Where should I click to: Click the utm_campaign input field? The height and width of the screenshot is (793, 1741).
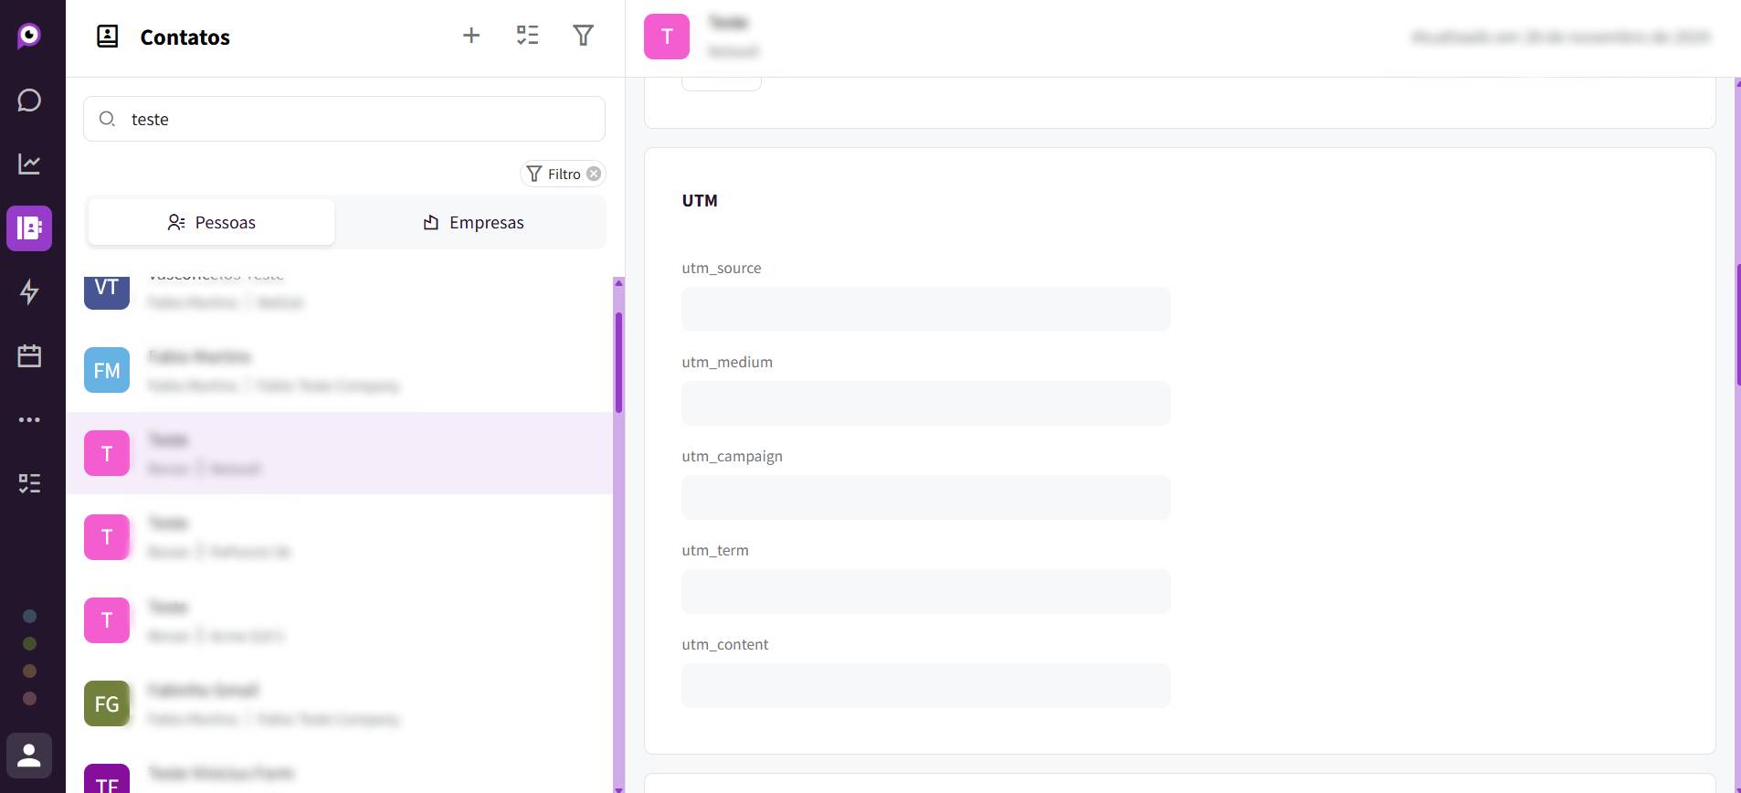925,497
